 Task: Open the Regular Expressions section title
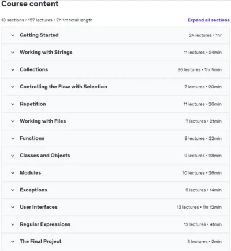click(x=45, y=224)
